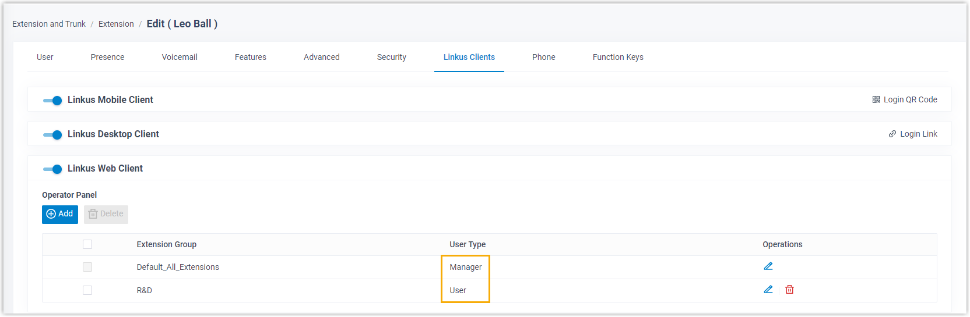The image size is (970, 317).
Task: Switch to the User tab
Action: tap(45, 57)
